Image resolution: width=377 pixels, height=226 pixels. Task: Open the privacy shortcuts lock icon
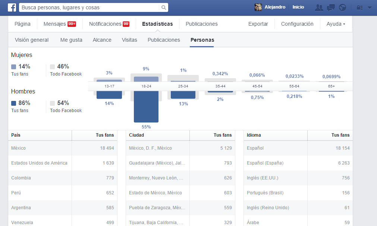(x=359, y=8)
